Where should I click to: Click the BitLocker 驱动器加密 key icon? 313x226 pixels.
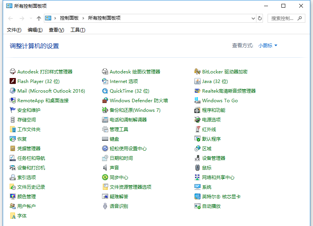[198, 71]
